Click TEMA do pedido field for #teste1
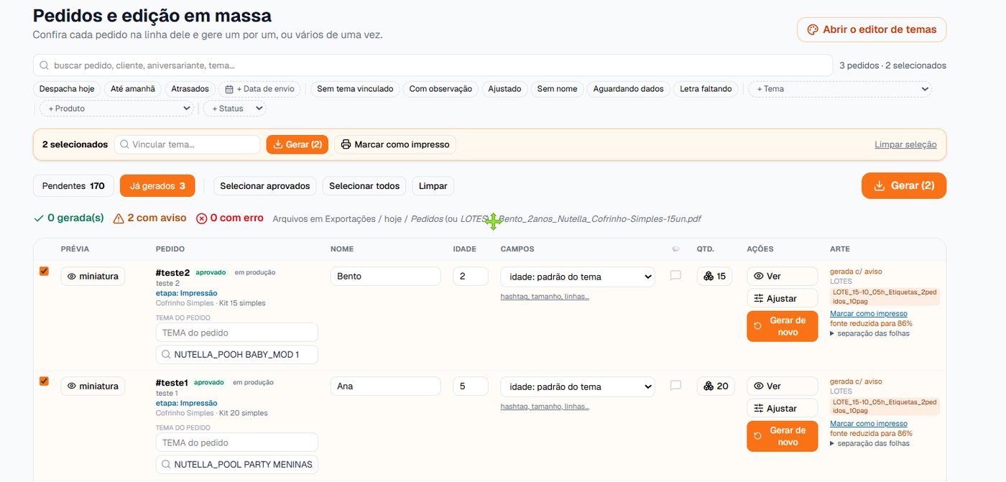1006x482 pixels. [236, 442]
